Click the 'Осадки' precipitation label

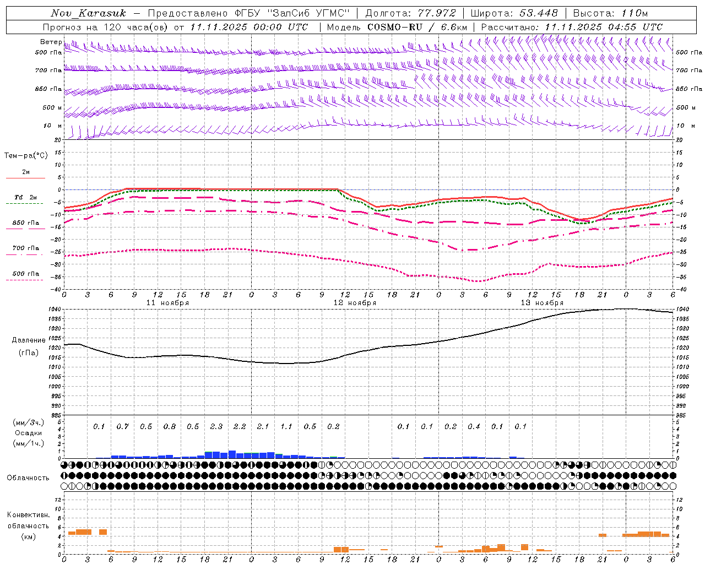(x=29, y=433)
